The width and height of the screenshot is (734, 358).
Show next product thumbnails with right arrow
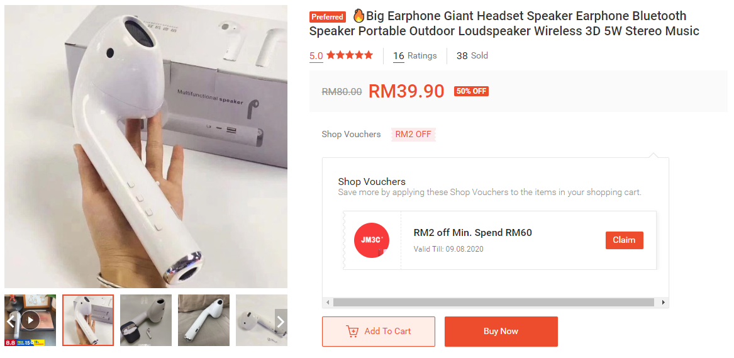281,322
